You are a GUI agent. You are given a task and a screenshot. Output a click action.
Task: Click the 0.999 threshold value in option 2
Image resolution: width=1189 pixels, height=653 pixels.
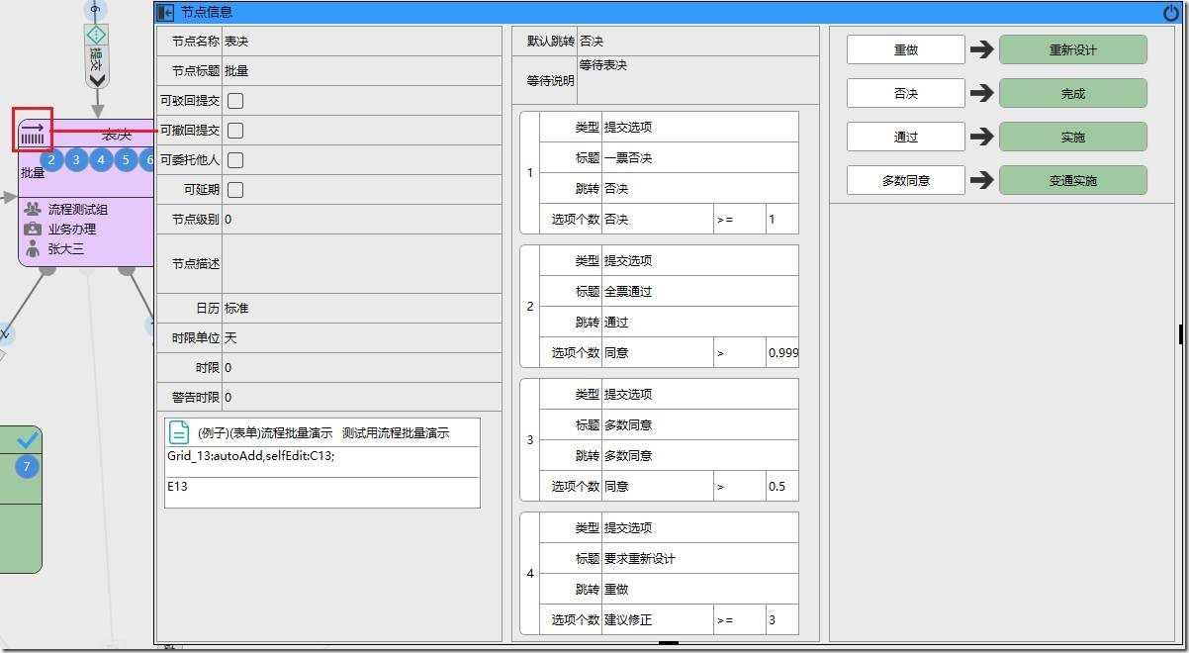782,352
